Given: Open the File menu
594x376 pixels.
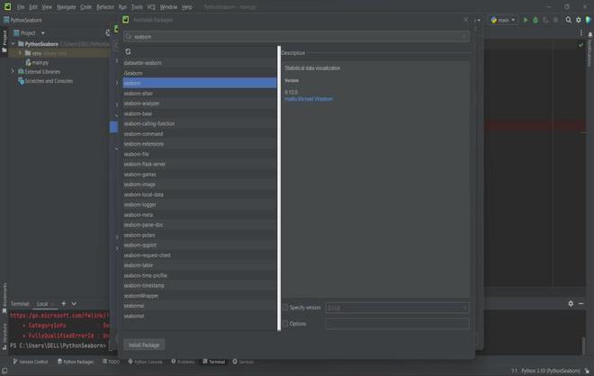Looking at the screenshot, I should [21, 7].
